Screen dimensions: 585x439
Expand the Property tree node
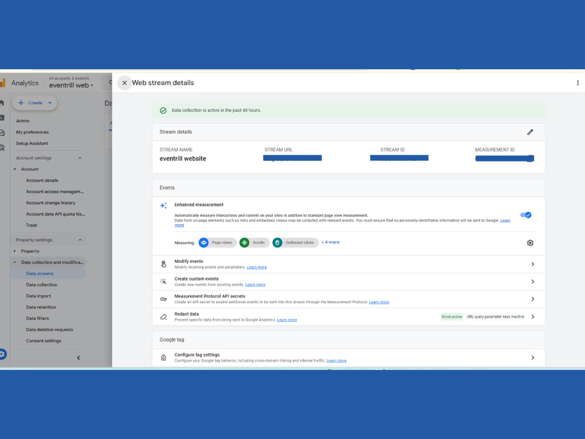[15, 251]
